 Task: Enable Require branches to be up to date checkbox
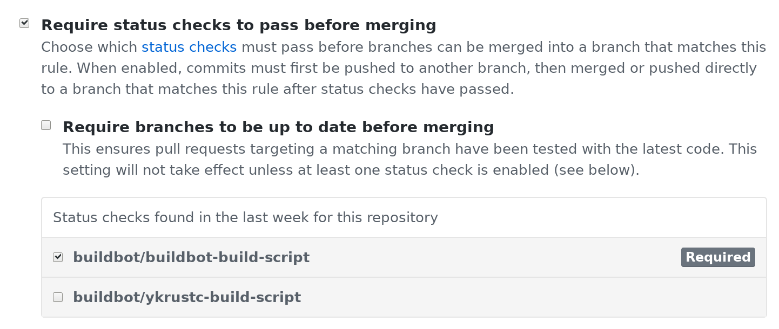click(x=46, y=125)
